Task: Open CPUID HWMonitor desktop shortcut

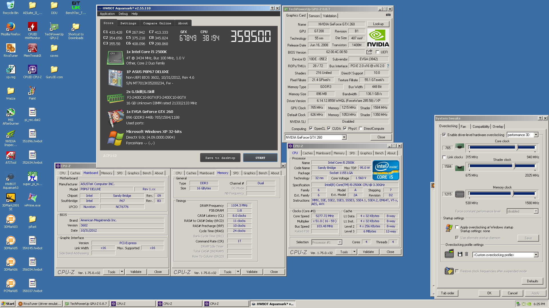Action: pos(32,31)
